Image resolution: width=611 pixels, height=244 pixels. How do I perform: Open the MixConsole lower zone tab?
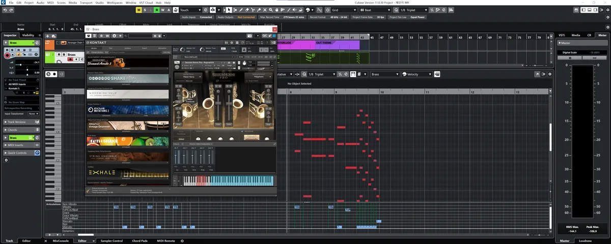coord(61,240)
